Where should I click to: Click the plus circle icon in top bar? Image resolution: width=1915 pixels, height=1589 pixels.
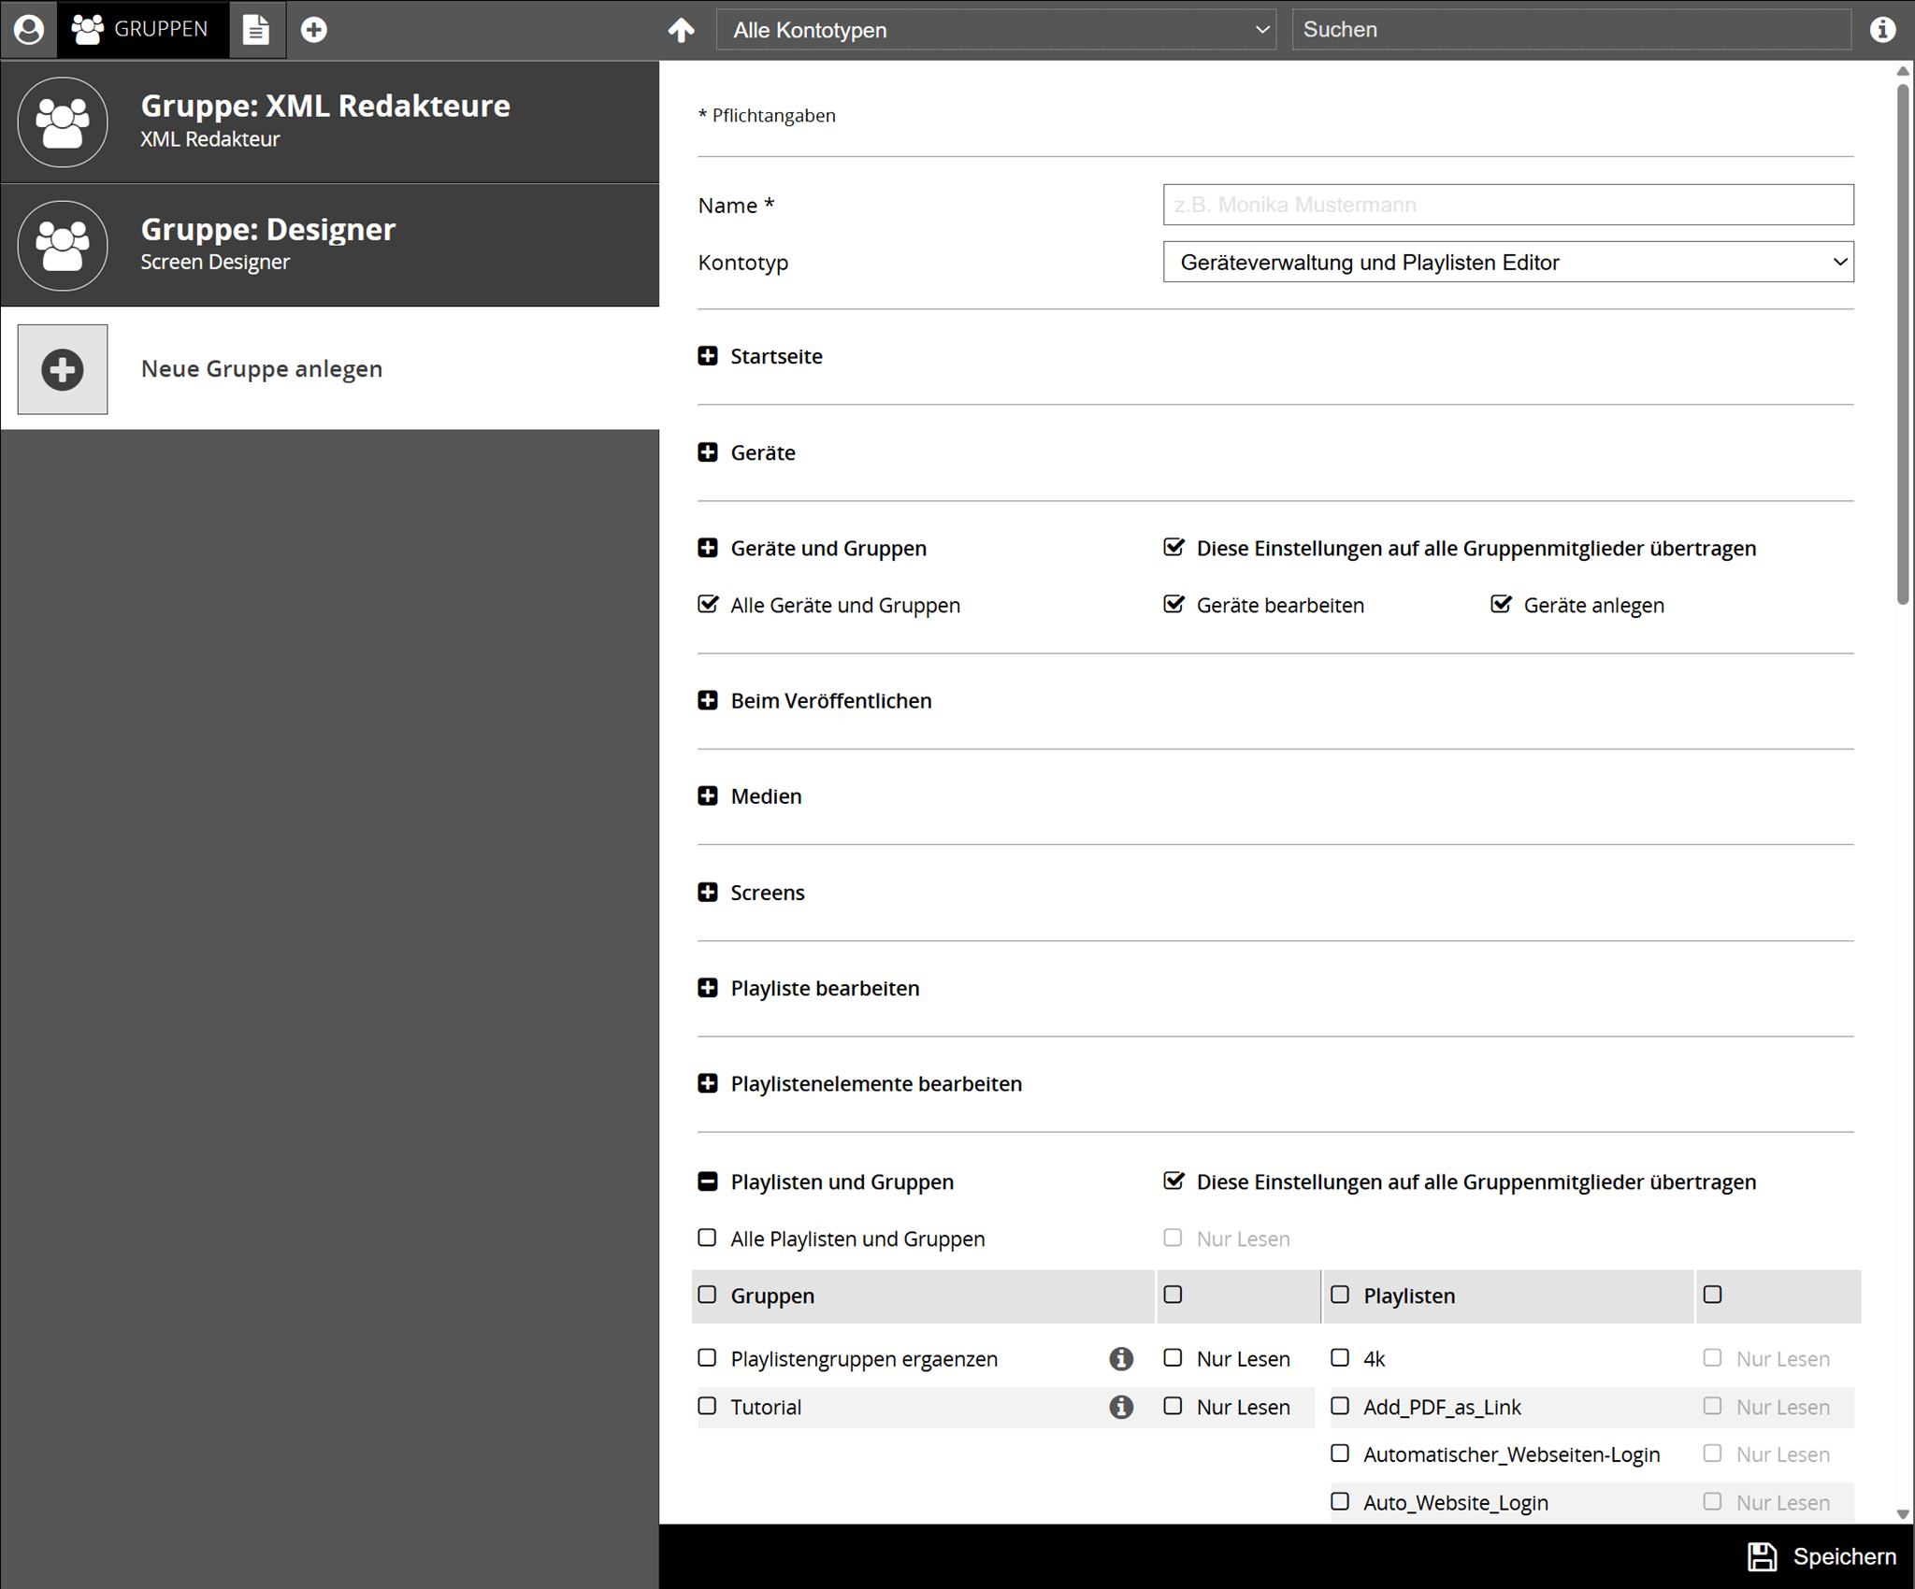pyautogui.click(x=314, y=30)
